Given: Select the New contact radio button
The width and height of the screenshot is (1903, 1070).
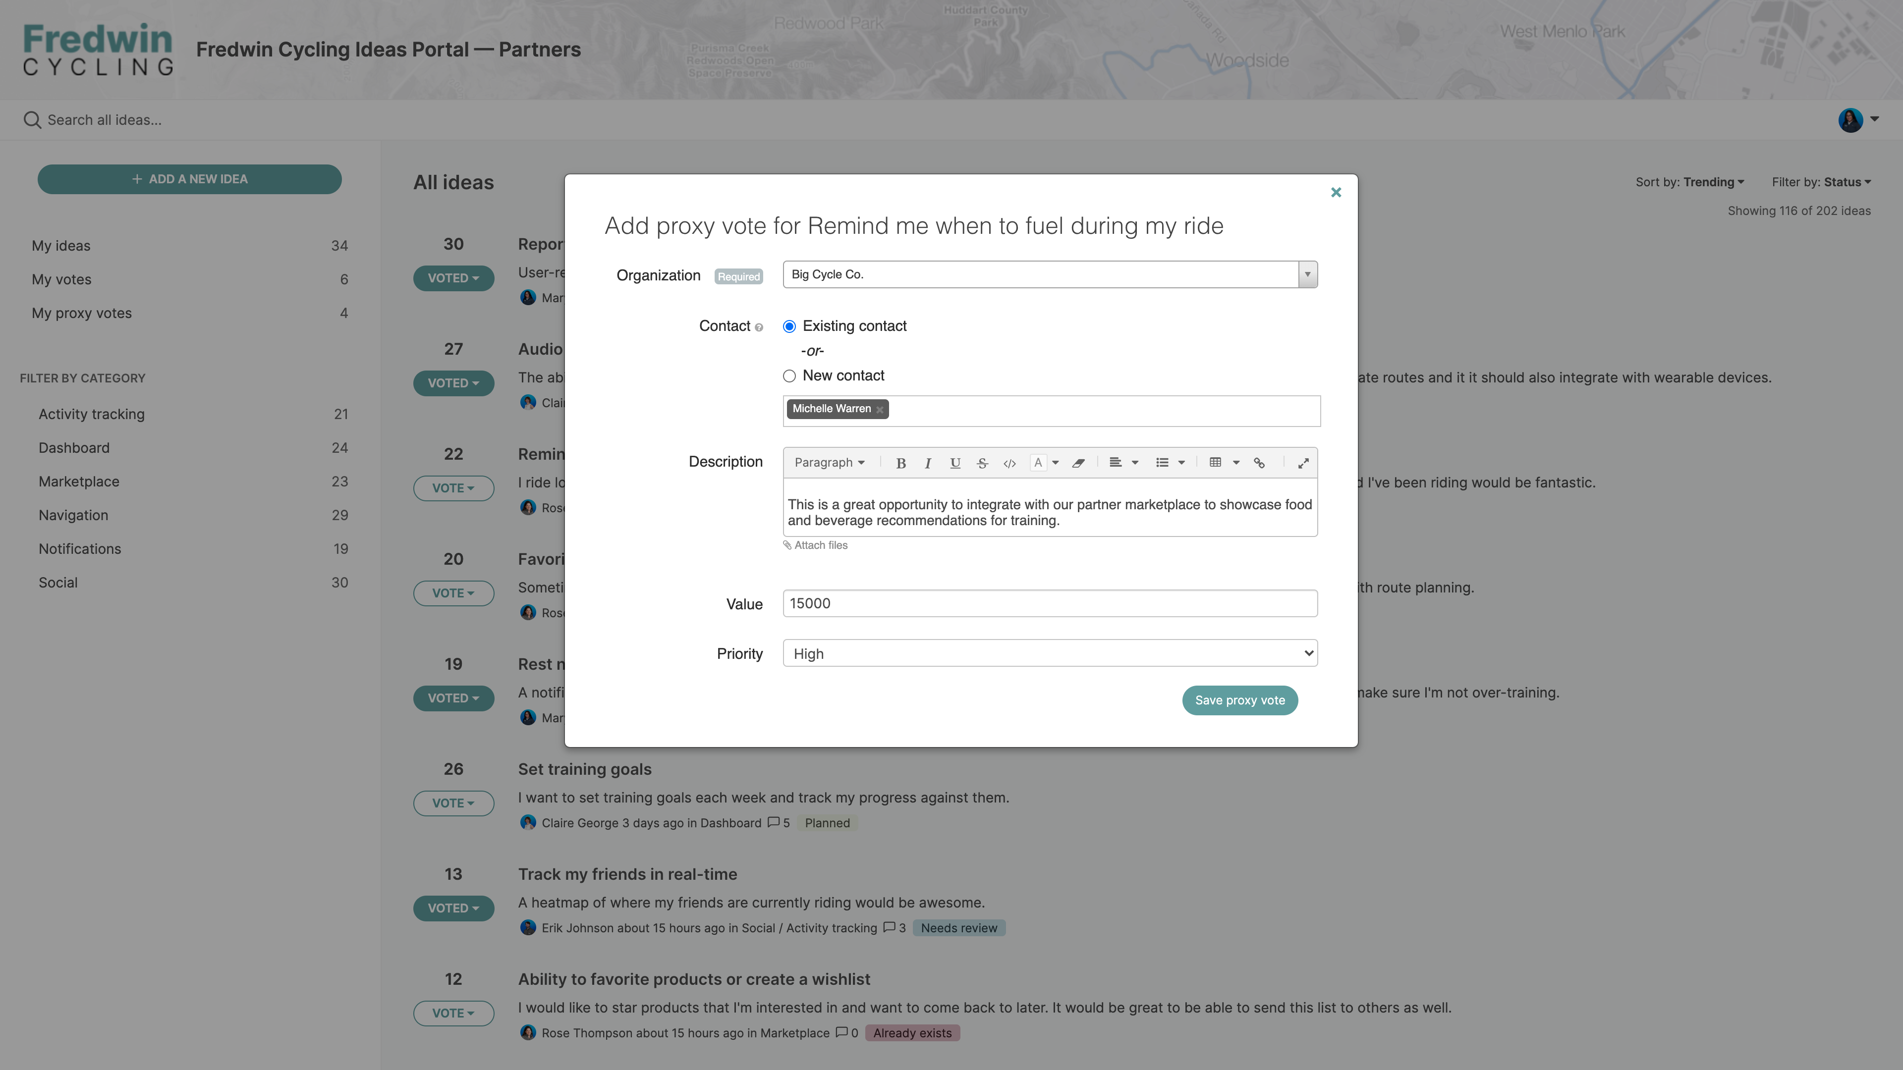Looking at the screenshot, I should pyautogui.click(x=789, y=376).
